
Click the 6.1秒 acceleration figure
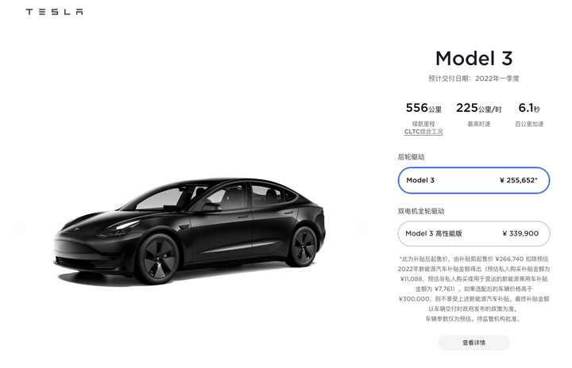coord(529,108)
